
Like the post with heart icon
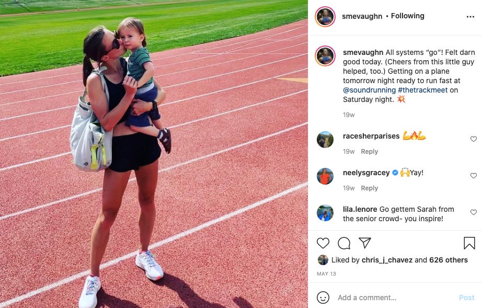323,243
